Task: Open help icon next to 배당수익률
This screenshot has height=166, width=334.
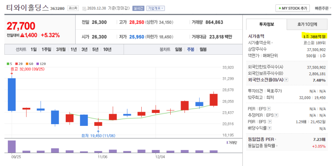Action: pos(270,128)
